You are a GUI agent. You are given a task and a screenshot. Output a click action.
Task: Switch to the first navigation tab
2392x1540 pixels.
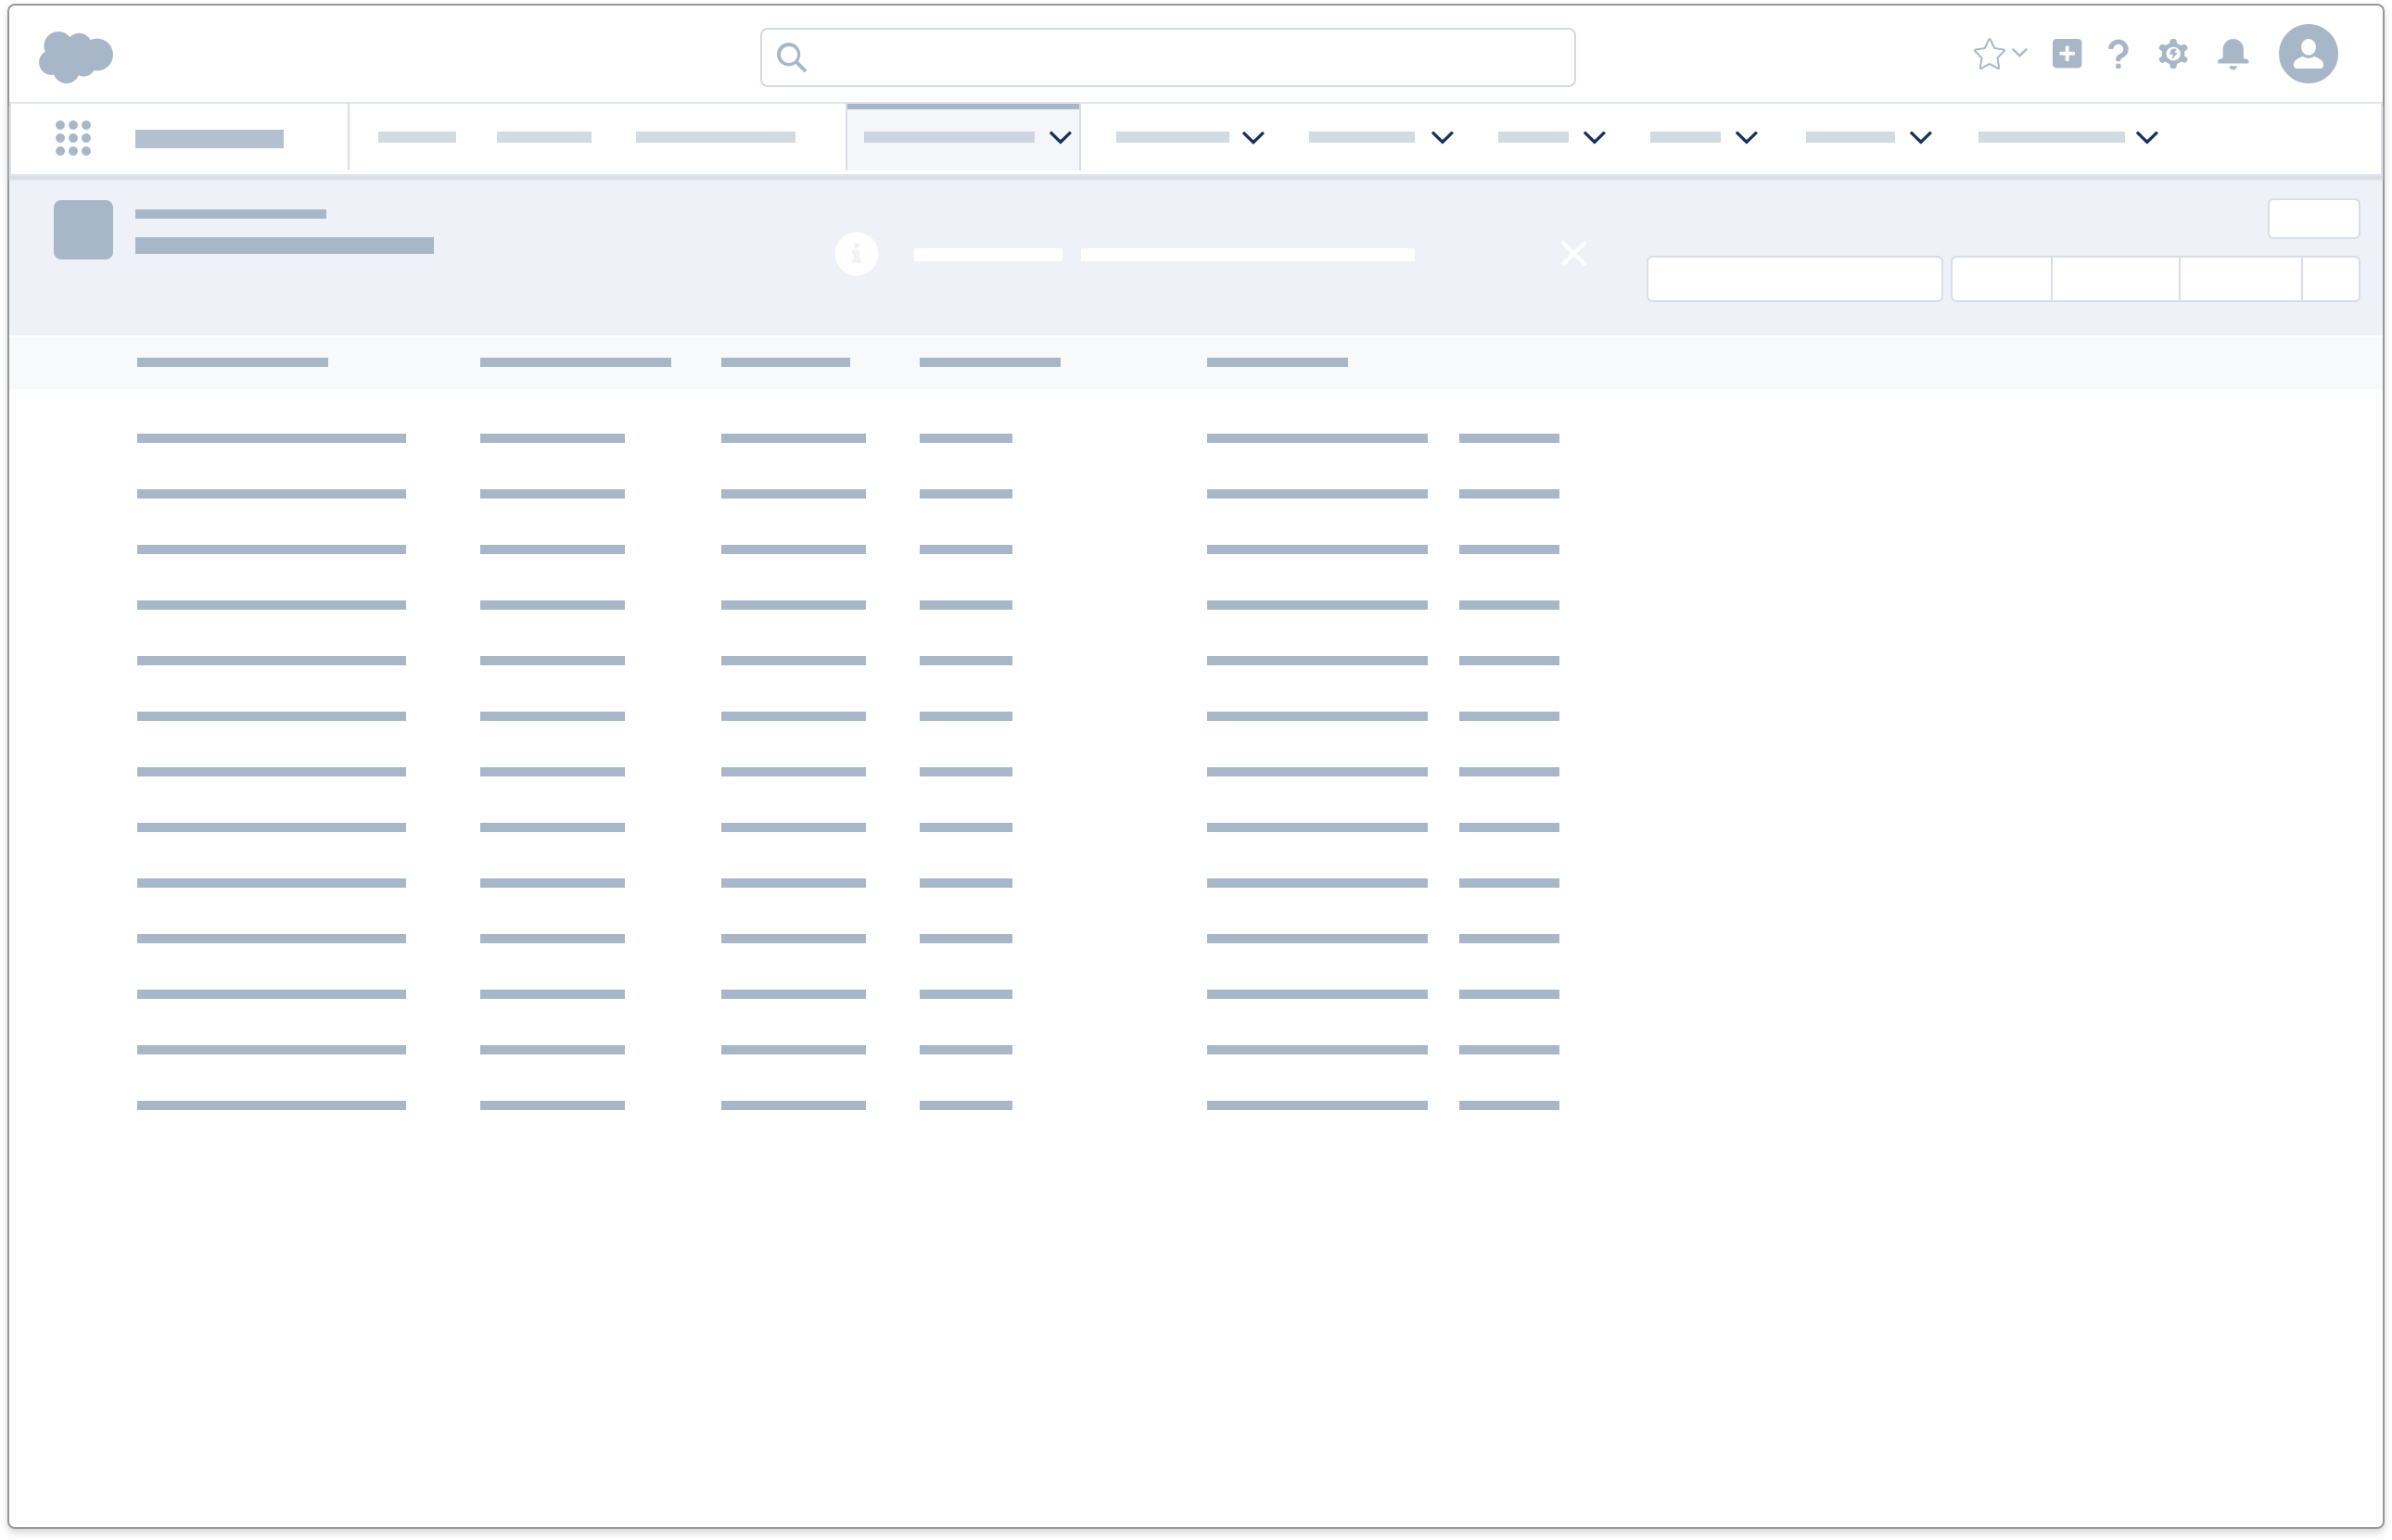pos(416,137)
